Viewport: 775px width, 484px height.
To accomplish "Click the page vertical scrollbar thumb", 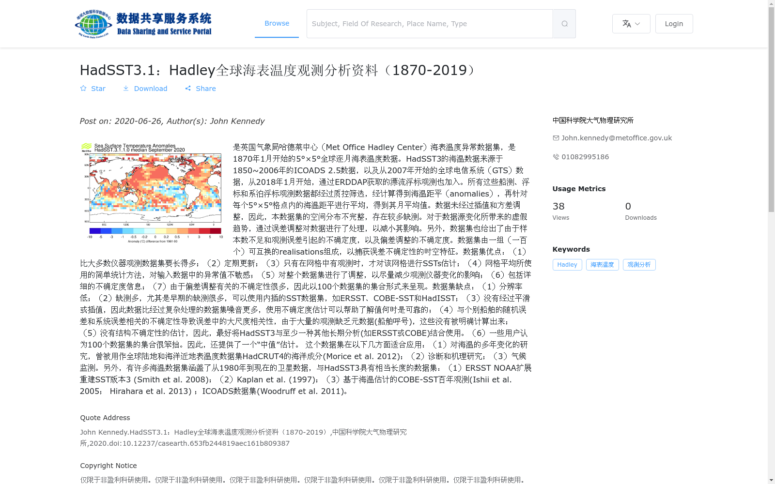I will 771,110.
